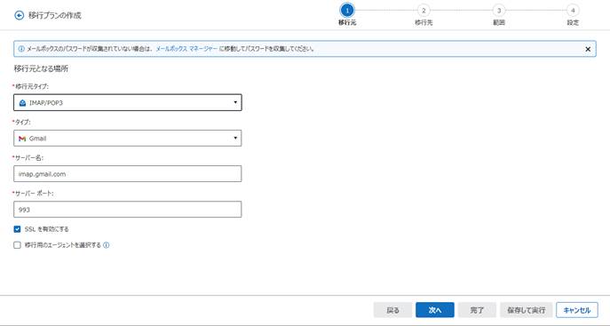Viewport: 610px width, 326px height.
Task: Click the 移行元となる場所 heading text
Action: coord(41,68)
